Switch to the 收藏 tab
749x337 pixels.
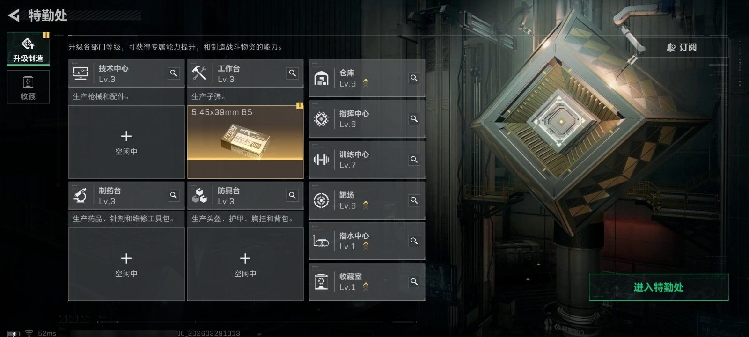coord(28,87)
